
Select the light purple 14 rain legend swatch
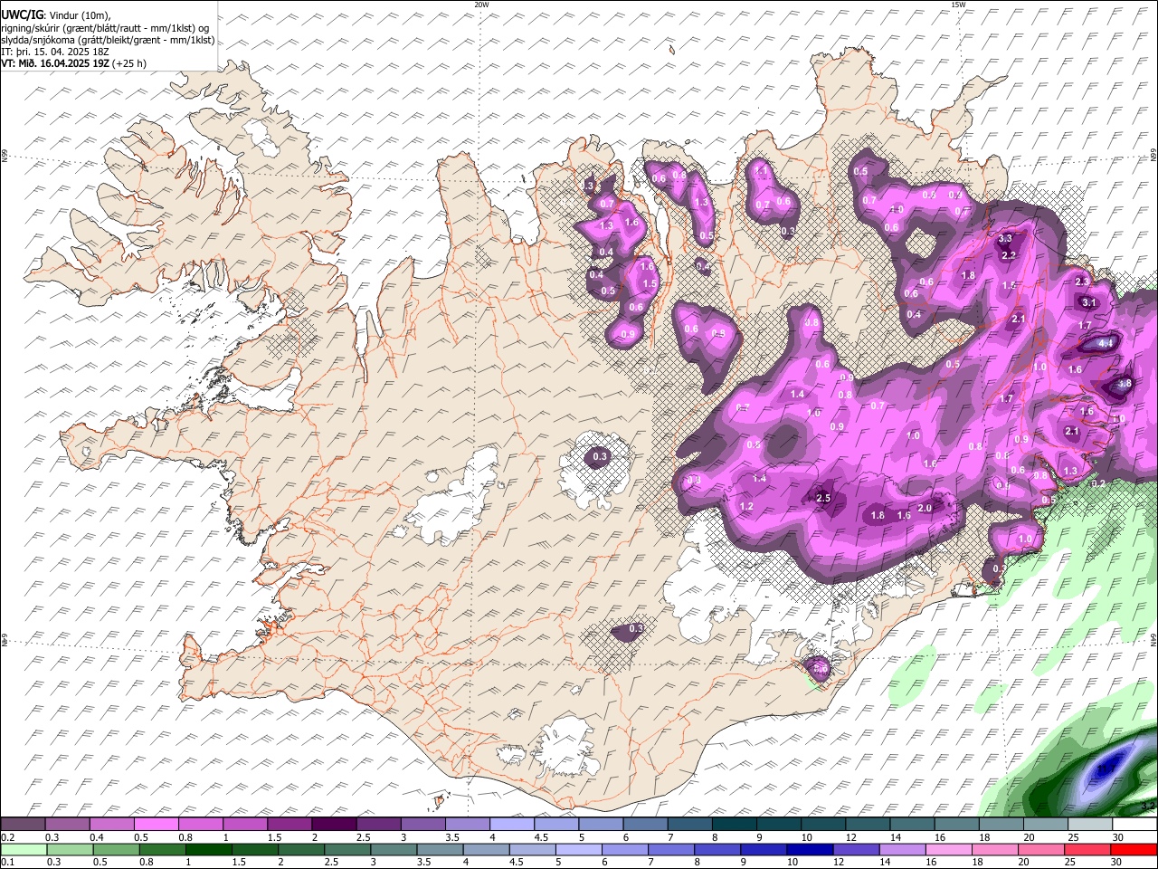[x=902, y=849]
